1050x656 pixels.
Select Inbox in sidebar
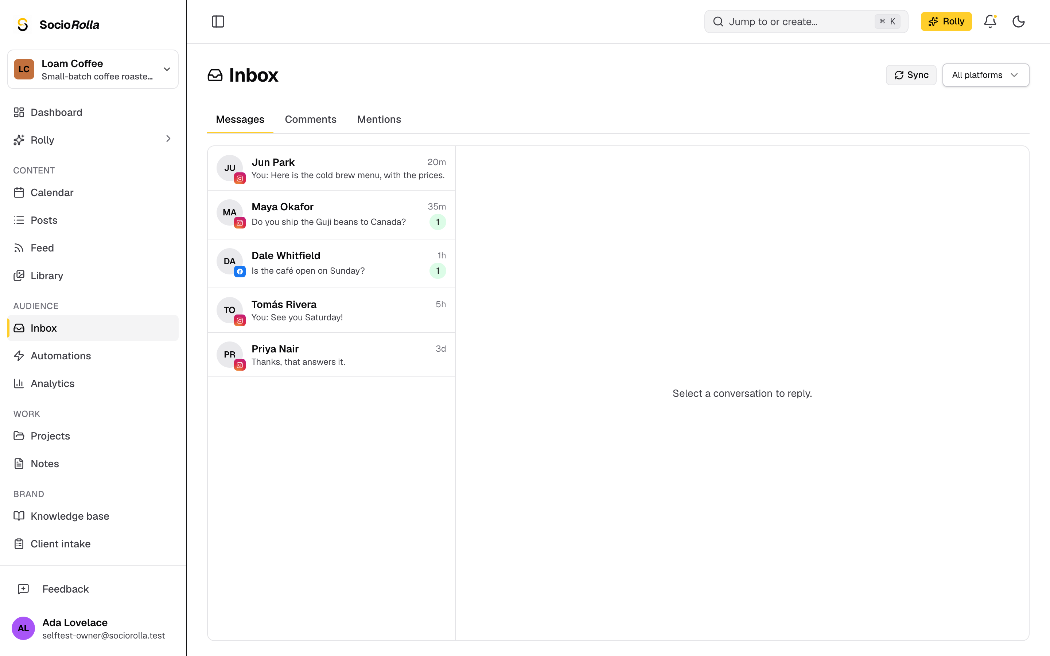pyautogui.click(x=93, y=328)
